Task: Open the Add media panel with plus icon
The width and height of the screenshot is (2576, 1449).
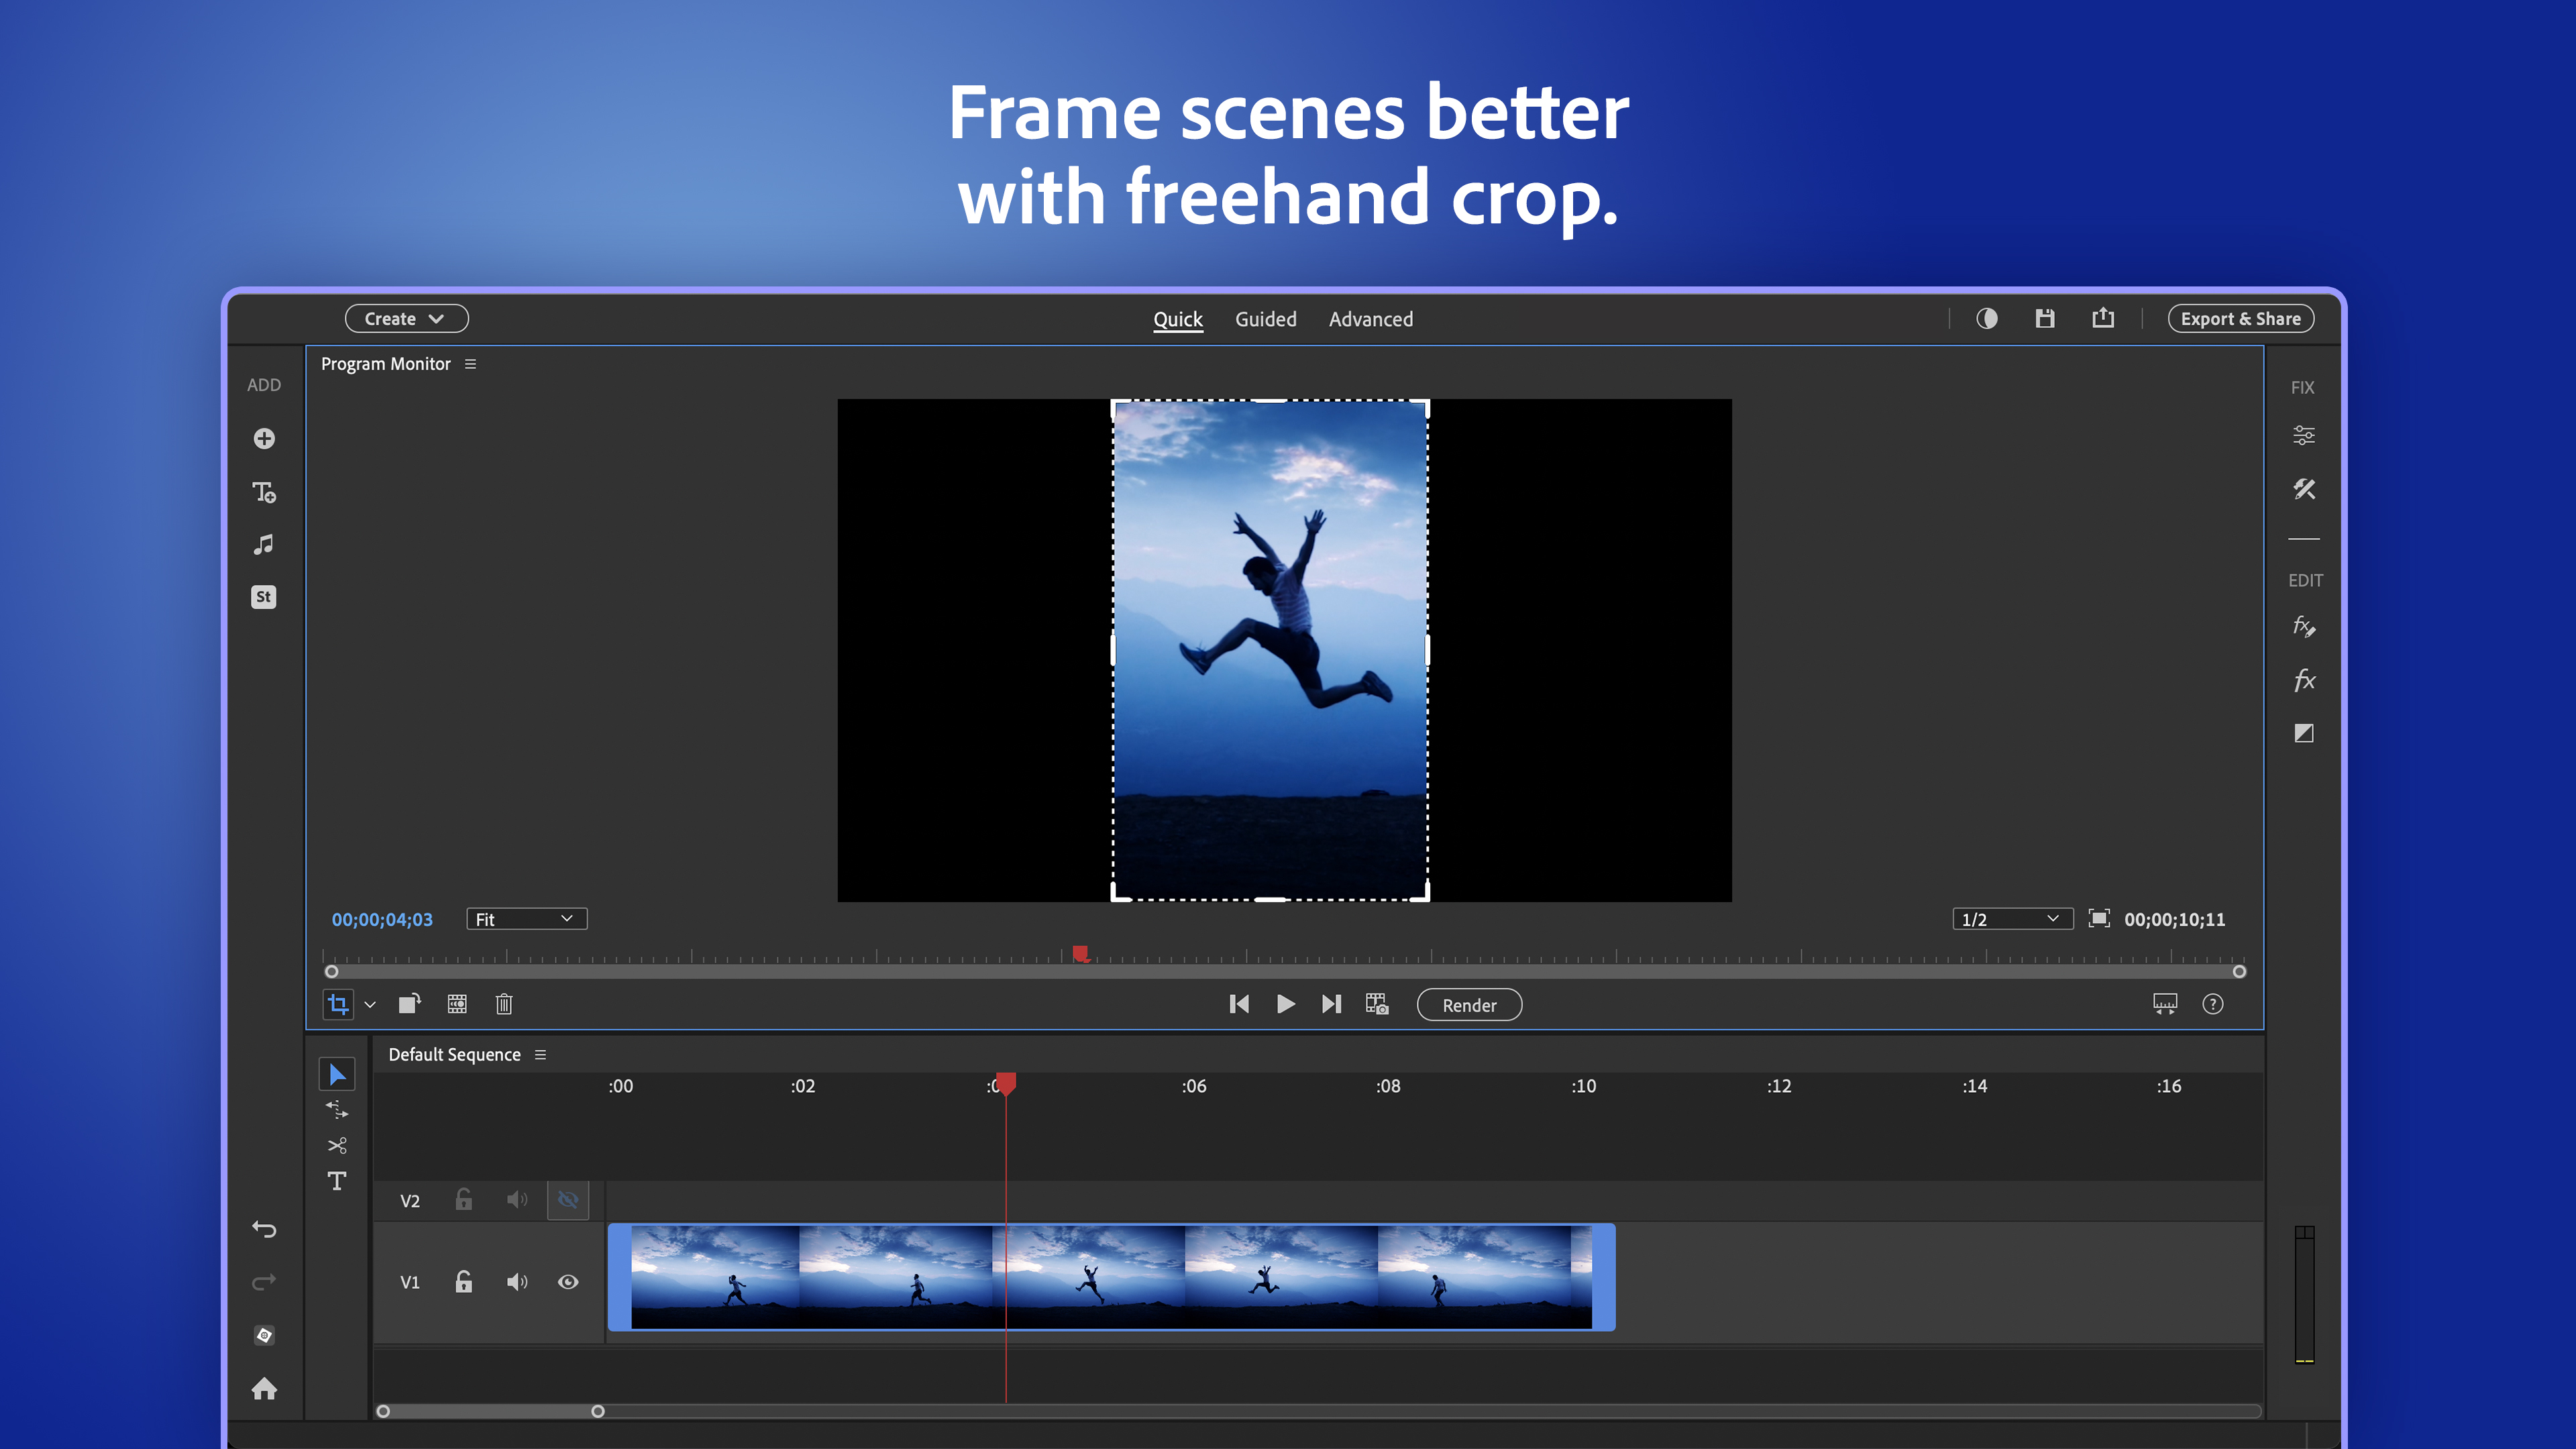Action: pyautogui.click(x=264, y=439)
